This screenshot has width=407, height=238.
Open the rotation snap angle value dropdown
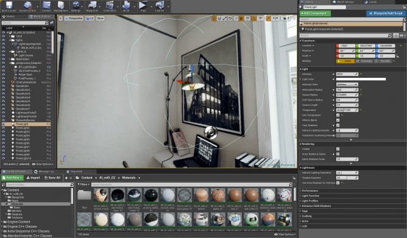click(260, 18)
